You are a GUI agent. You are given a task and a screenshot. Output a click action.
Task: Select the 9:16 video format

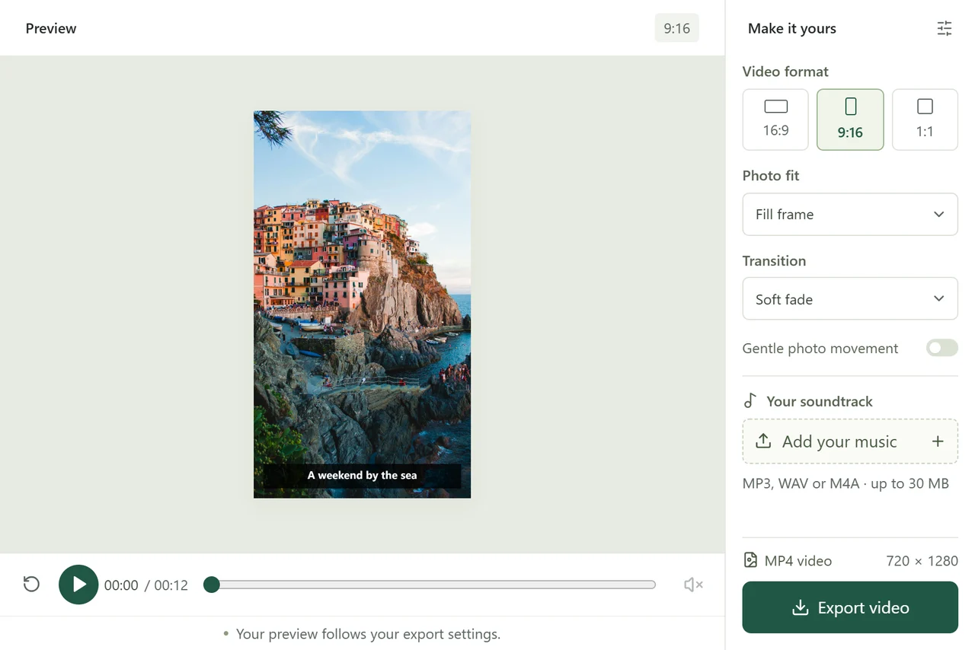point(850,119)
